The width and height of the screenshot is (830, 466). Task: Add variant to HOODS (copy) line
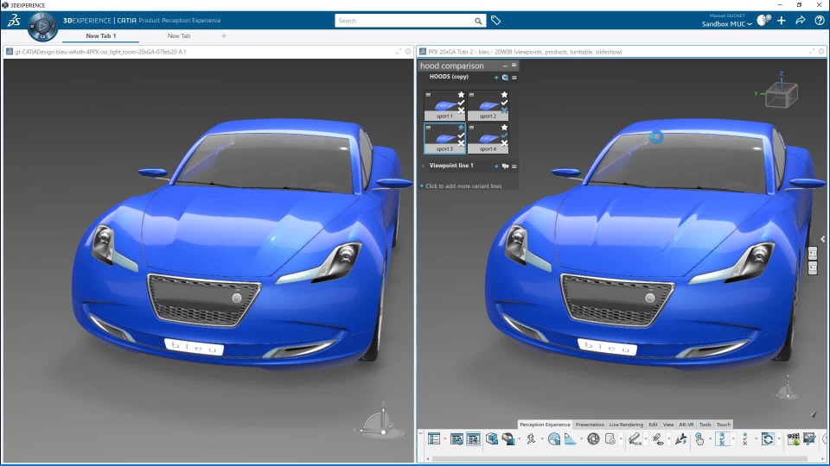[496, 78]
